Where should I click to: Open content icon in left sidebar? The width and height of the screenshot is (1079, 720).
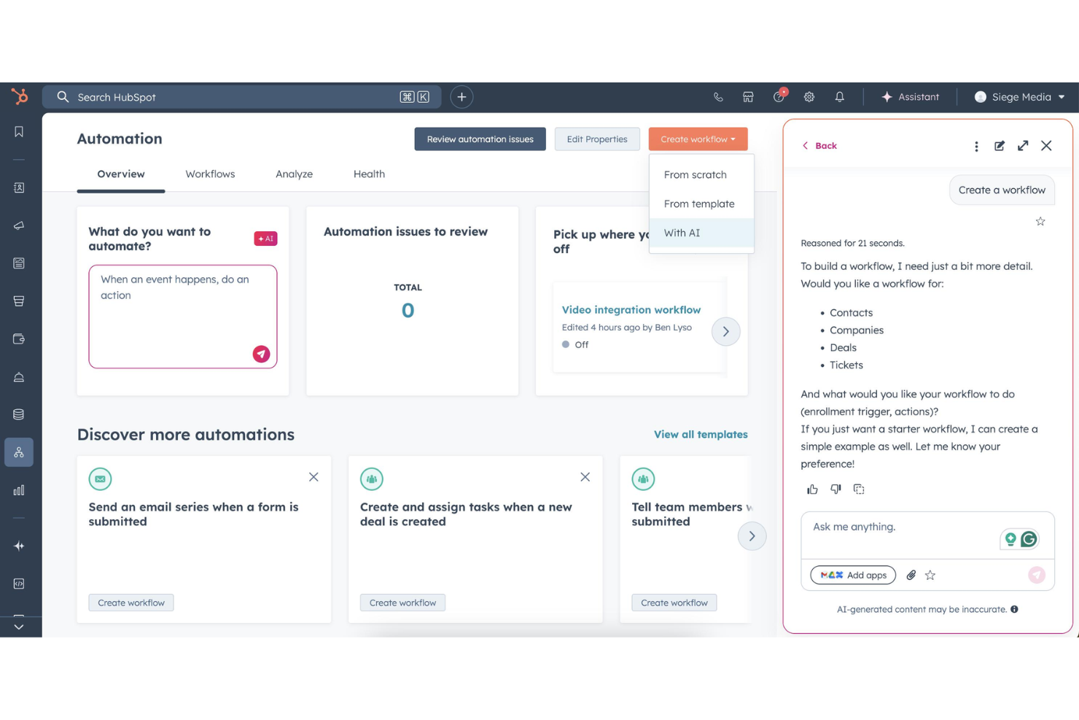(x=19, y=263)
